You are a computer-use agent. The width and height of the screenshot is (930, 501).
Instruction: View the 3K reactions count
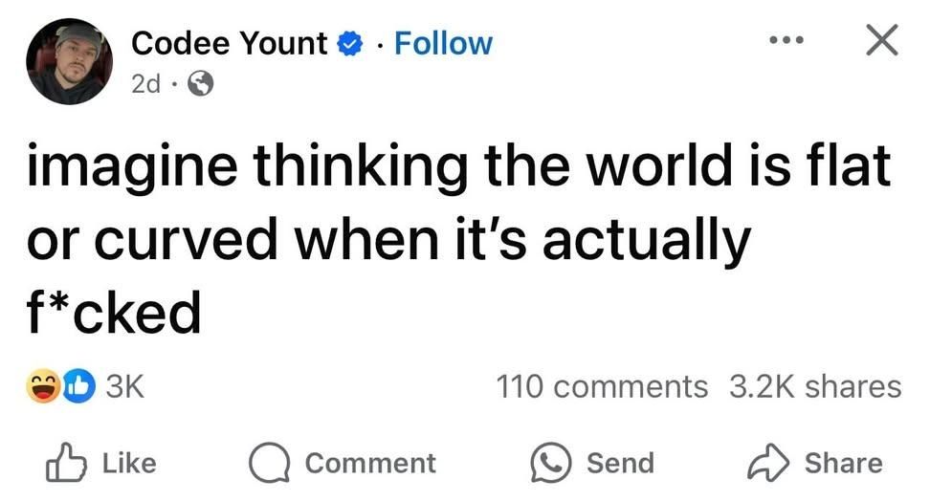click(123, 387)
